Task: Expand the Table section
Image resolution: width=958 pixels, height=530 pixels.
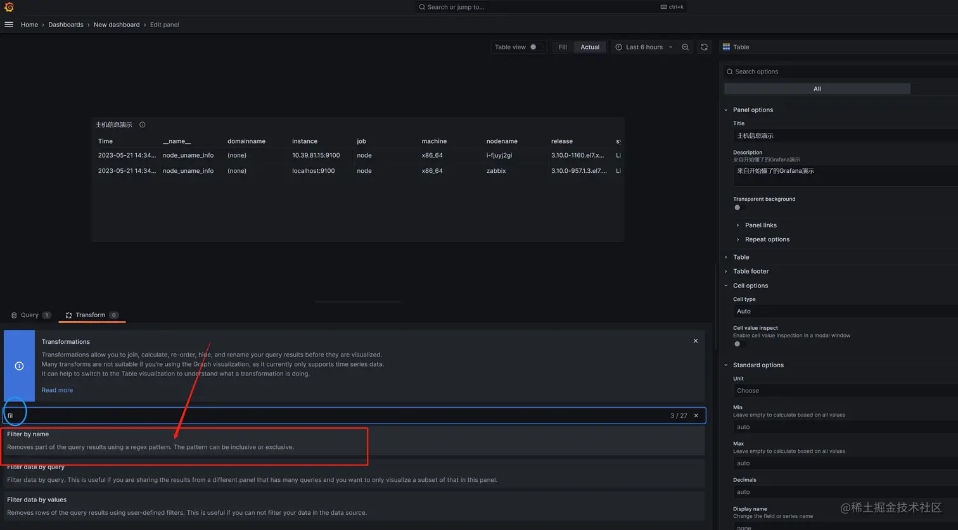Action: click(741, 257)
